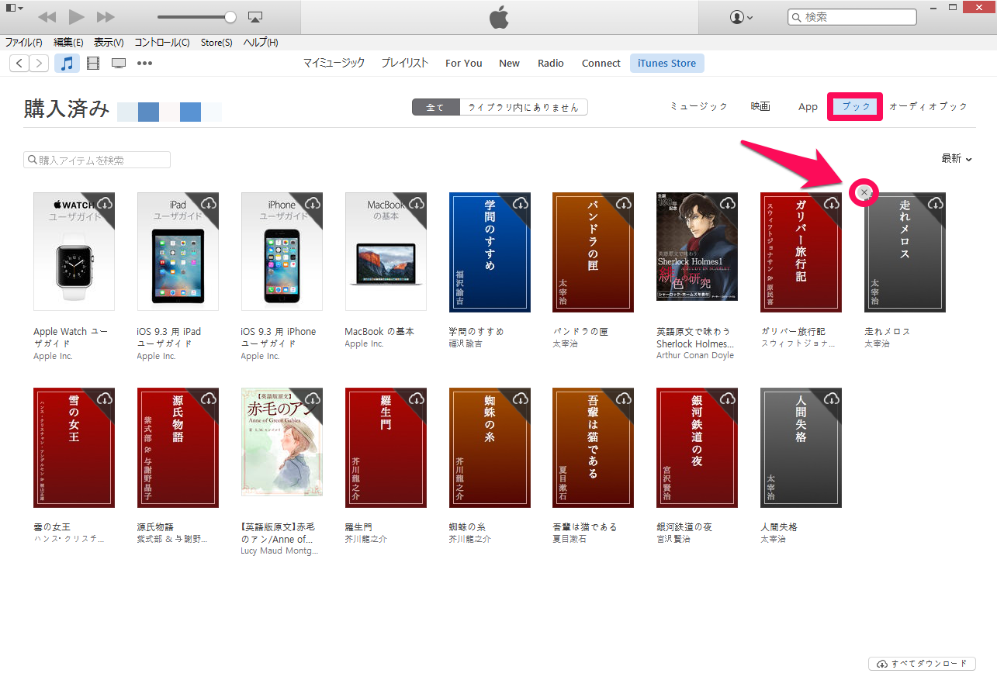Screen dimensions: 997x680
Task: Show purchased 映画 category
Action: 760,107
